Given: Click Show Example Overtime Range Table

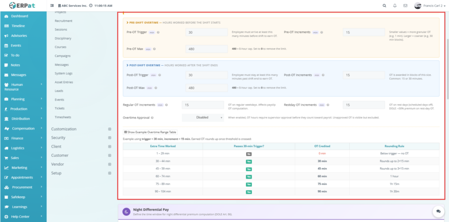Looking at the screenshot, I should pos(150,132).
